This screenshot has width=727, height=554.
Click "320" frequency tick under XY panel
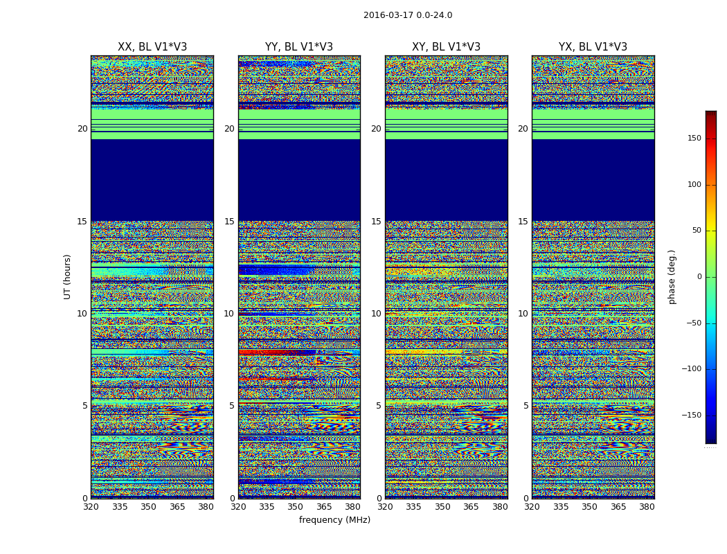385,507
